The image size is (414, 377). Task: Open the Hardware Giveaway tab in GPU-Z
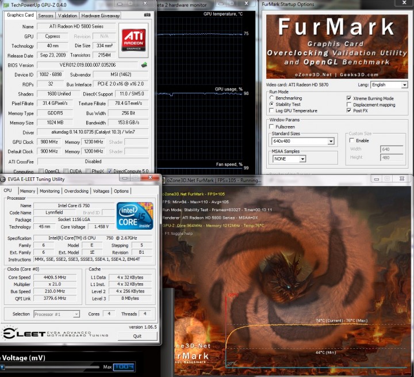(x=100, y=16)
